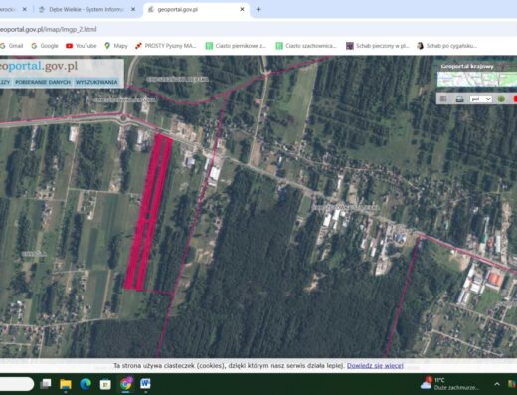Open the WYSZUKIWANIA menu
The height and width of the screenshot is (395, 517).
pos(96,82)
